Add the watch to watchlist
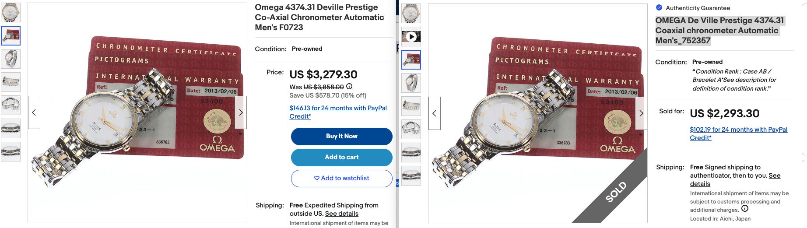The width and height of the screenshot is (807, 228). (x=341, y=178)
